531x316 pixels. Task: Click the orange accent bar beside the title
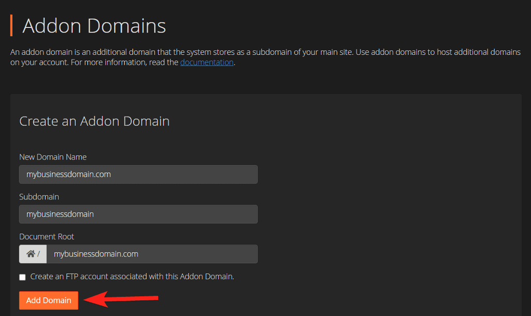coord(11,25)
